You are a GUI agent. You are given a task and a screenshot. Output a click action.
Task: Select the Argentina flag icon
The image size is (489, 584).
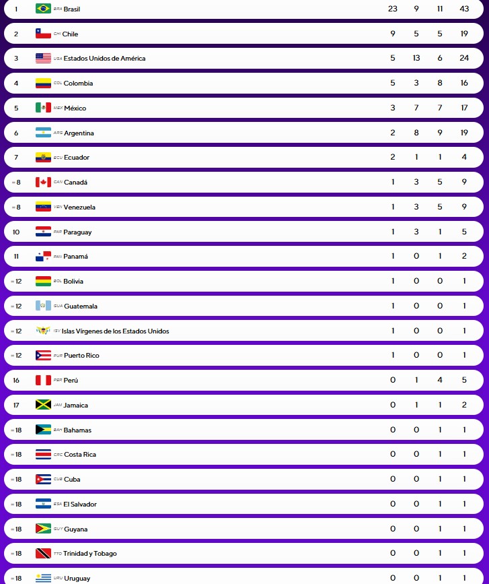(43, 133)
